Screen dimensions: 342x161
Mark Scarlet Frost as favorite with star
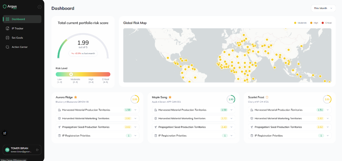(x=267, y=97)
